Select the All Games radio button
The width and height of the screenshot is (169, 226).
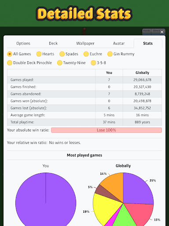point(10,54)
